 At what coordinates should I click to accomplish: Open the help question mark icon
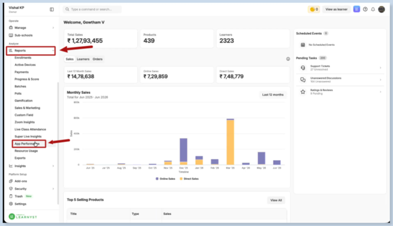tap(365, 9)
